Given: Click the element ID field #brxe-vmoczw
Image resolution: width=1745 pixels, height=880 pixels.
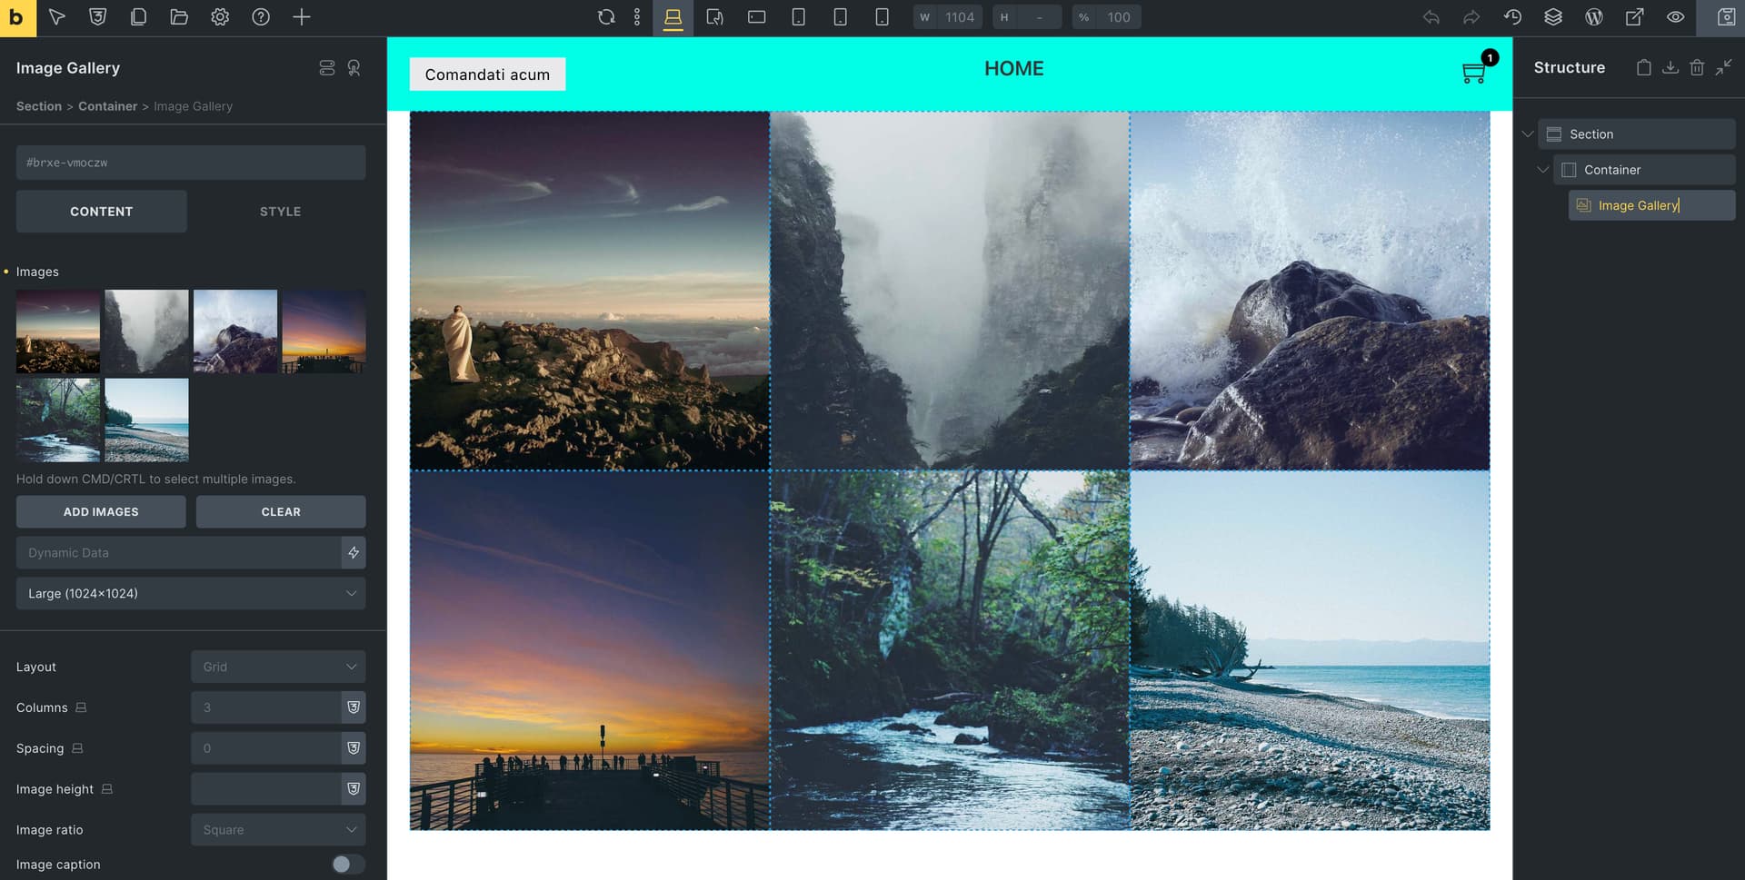Looking at the screenshot, I should coord(191,163).
